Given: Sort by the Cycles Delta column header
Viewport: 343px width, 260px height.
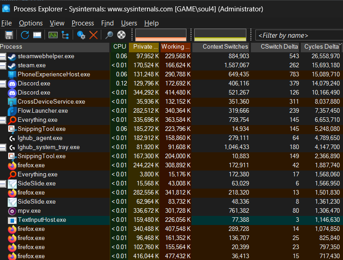Looking at the screenshot, I should click(x=321, y=47).
